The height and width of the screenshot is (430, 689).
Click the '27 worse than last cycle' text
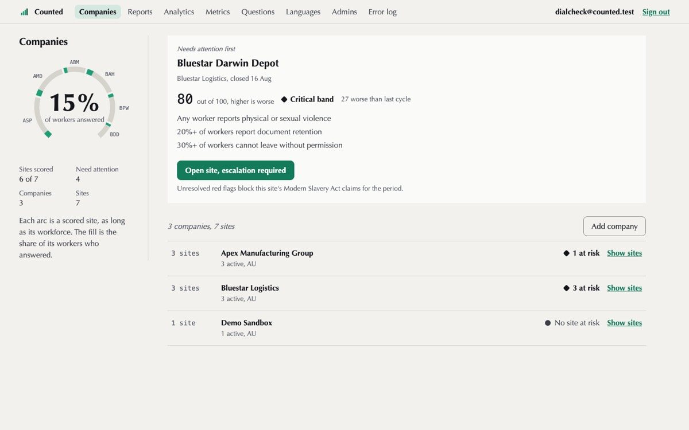coord(376,99)
